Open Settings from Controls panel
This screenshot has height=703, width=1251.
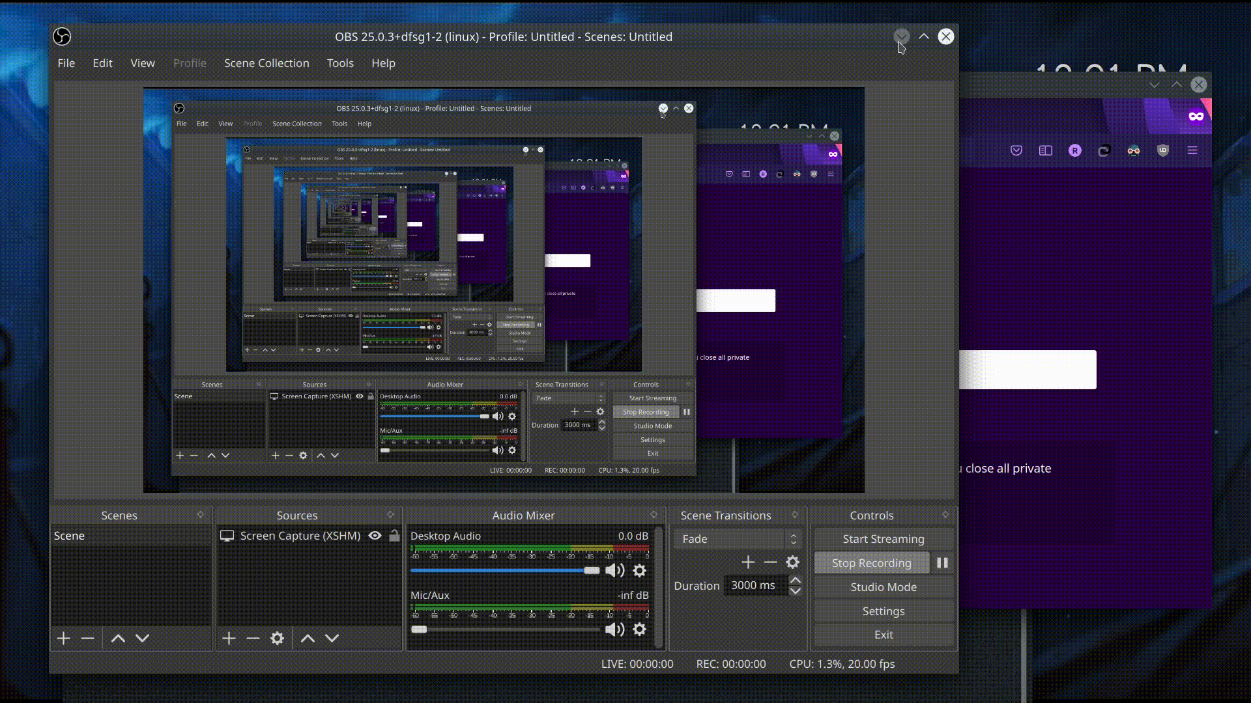point(884,611)
